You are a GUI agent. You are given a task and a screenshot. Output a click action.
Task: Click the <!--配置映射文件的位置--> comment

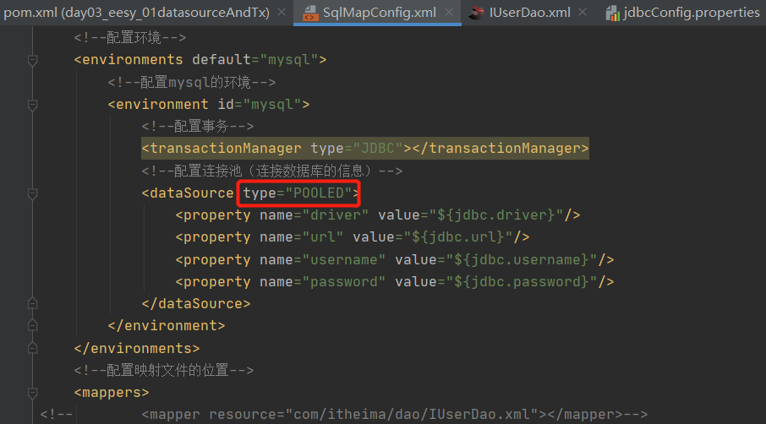click(x=164, y=370)
